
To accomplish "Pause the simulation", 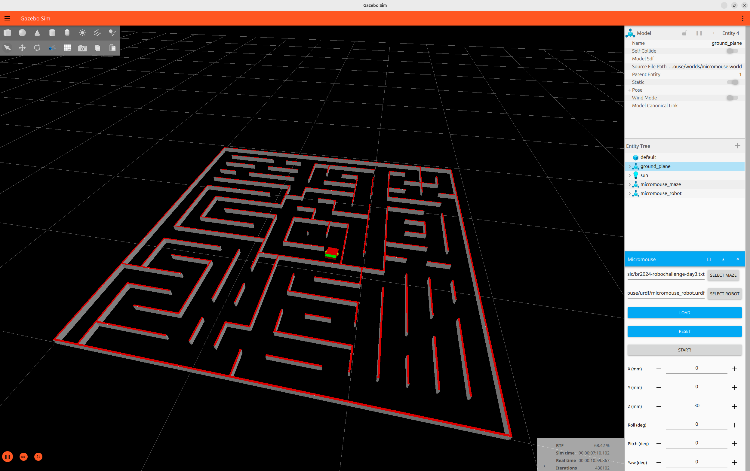I will click(x=8, y=457).
